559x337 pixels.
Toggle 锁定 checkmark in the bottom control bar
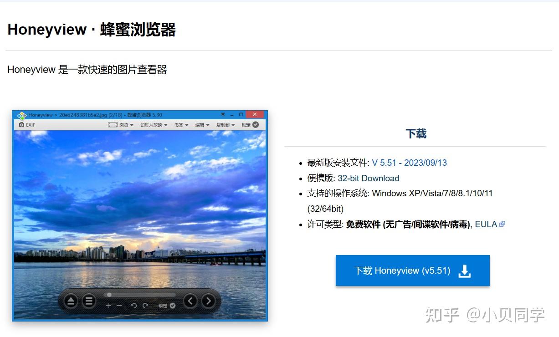[173, 306]
